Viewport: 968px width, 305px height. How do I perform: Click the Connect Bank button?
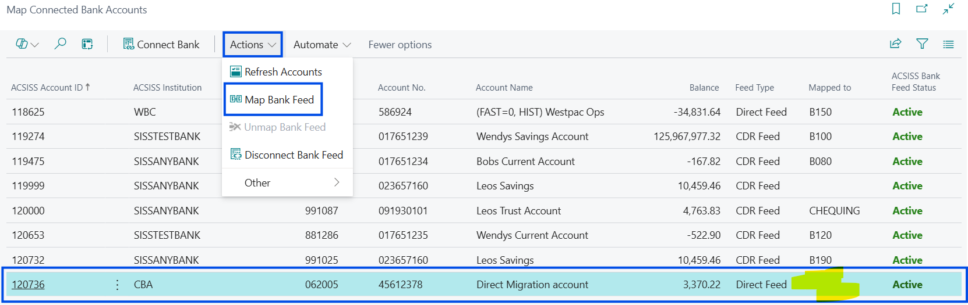[x=161, y=45]
